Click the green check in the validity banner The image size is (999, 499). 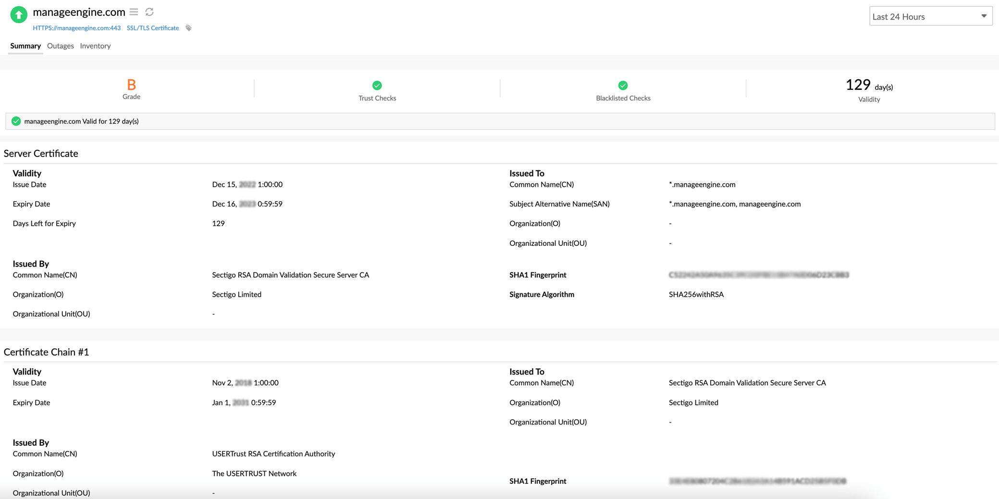(16, 121)
